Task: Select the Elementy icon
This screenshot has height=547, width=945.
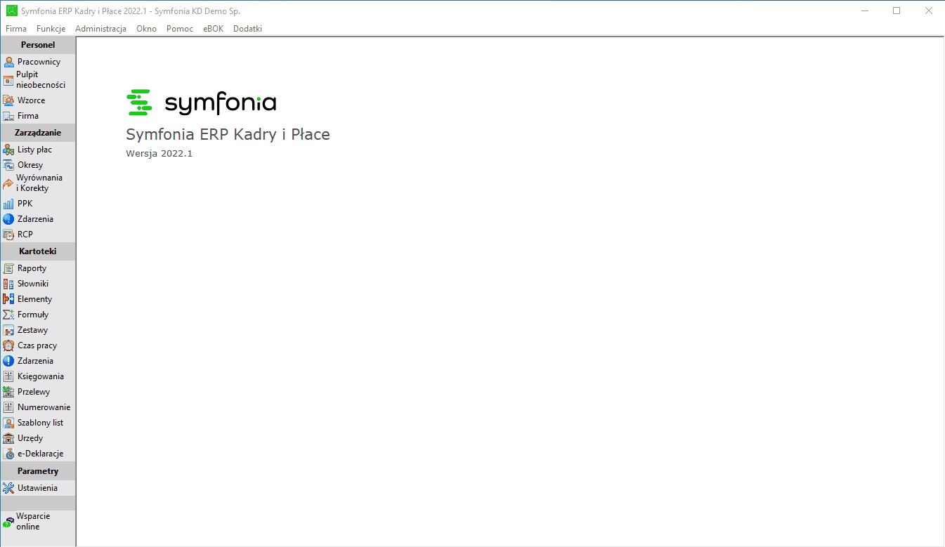Action: pyautogui.click(x=8, y=299)
